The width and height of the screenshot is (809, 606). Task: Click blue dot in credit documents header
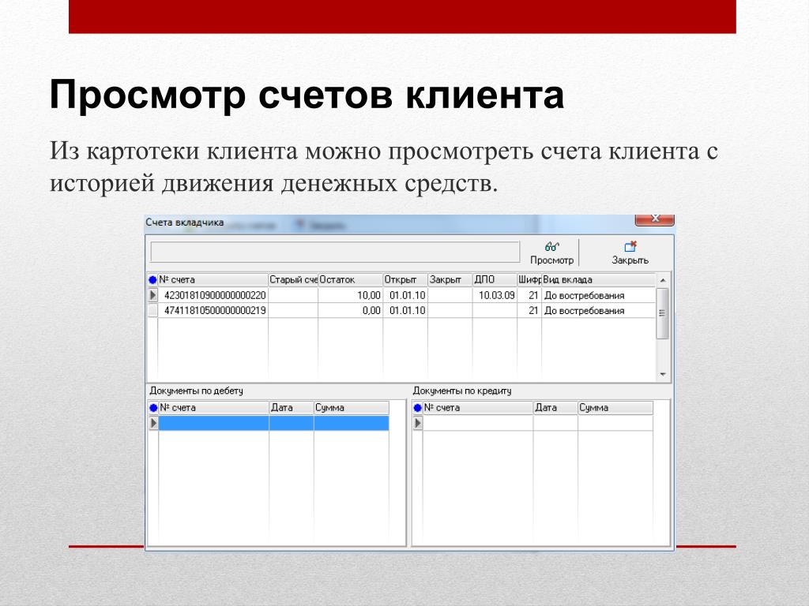point(417,408)
